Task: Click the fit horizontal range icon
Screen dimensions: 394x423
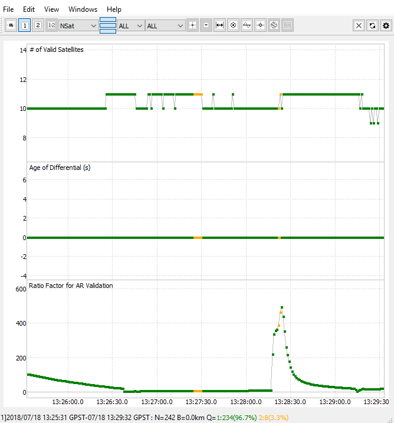Action: click(220, 25)
